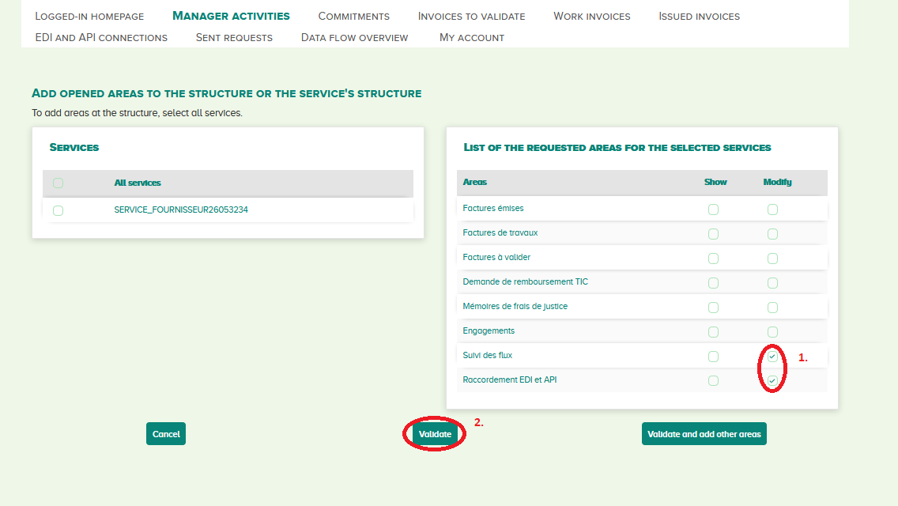Uncheck Modify for Raccordement EDI et API
Image resolution: width=898 pixels, height=506 pixels.
tap(772, 381)
